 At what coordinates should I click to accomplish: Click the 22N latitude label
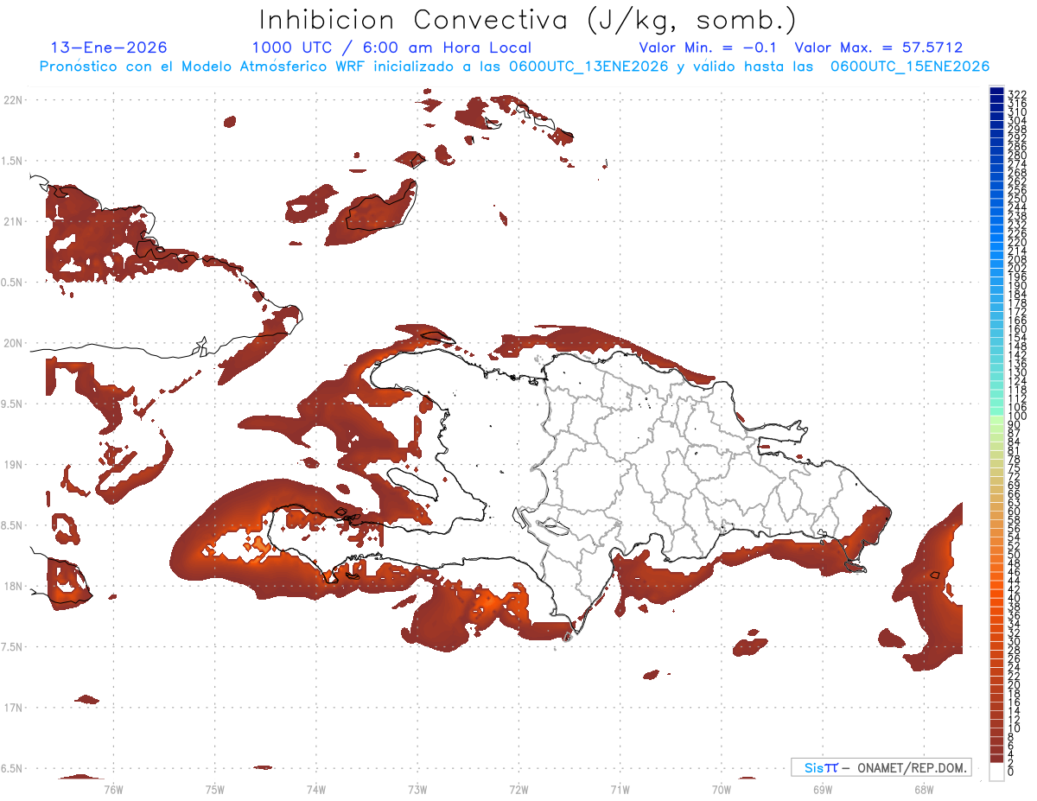pos(13,99)
